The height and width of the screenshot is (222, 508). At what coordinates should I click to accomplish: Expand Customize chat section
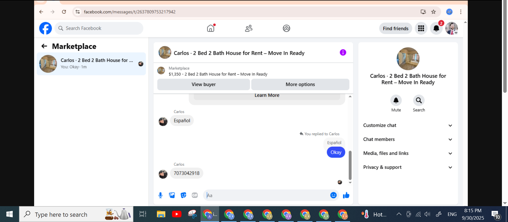tap(408, 126)
